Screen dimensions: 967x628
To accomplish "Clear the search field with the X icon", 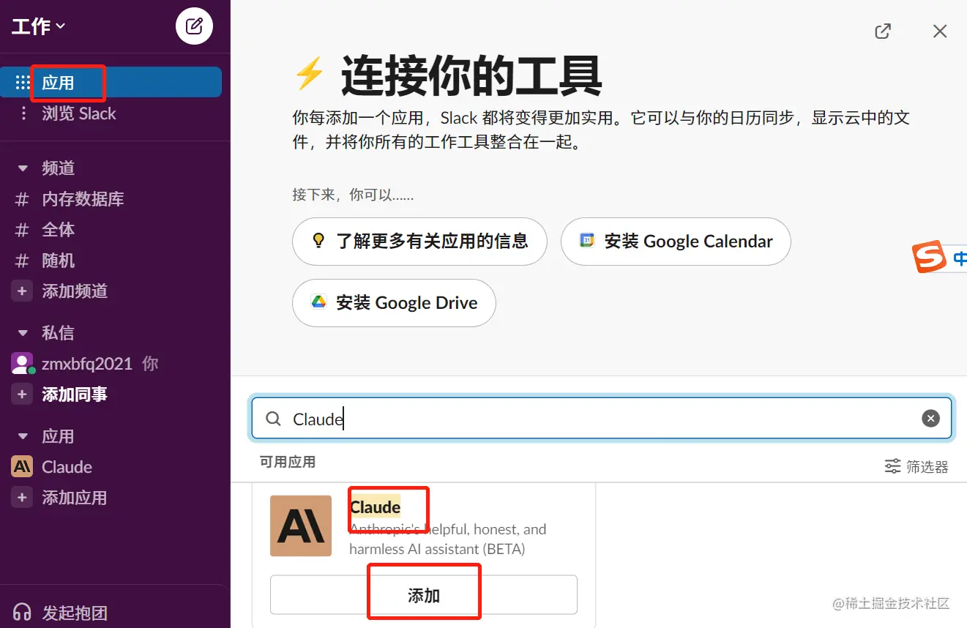I will [930, 419].
